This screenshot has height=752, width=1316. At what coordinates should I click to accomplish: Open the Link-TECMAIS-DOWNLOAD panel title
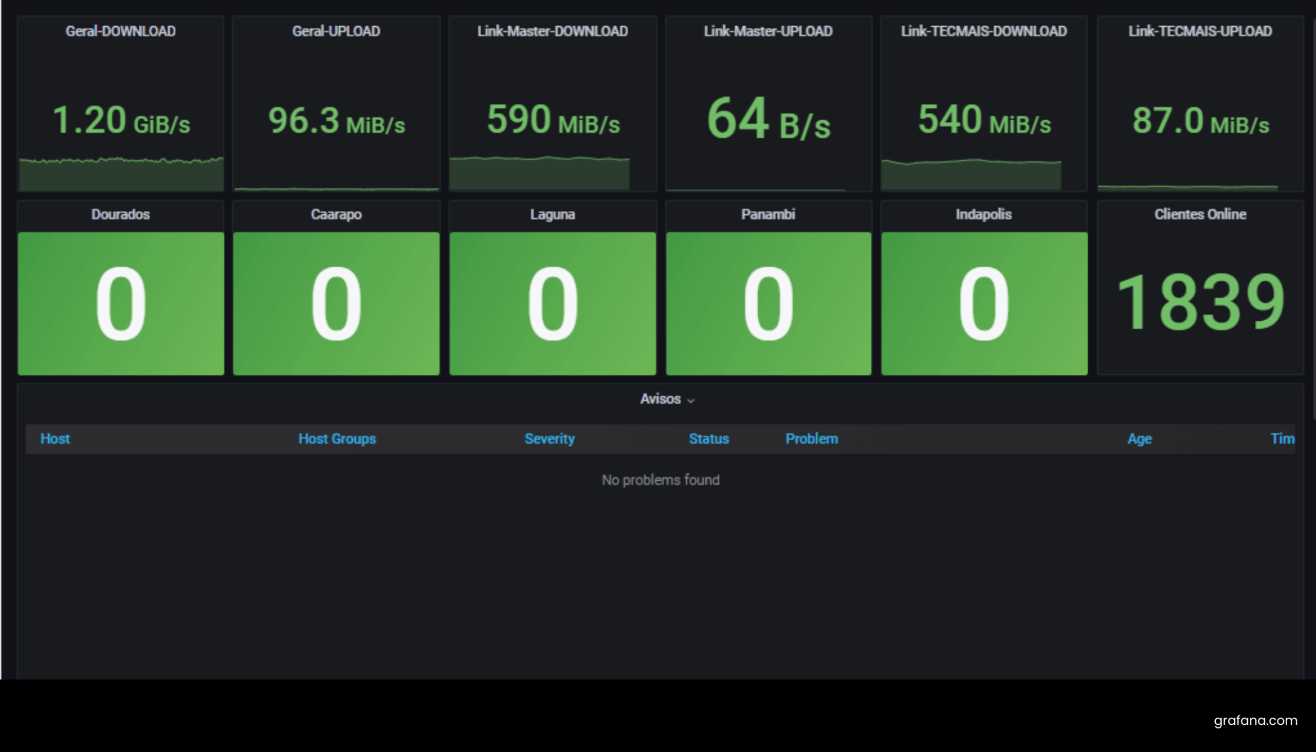click(983, 31)
